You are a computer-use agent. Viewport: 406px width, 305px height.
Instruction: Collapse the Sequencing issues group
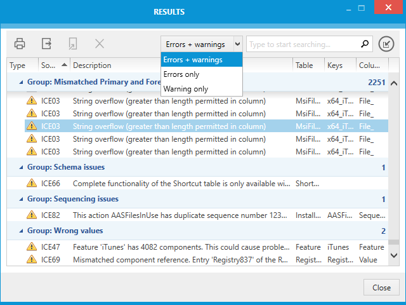click(x=21, y=199)
